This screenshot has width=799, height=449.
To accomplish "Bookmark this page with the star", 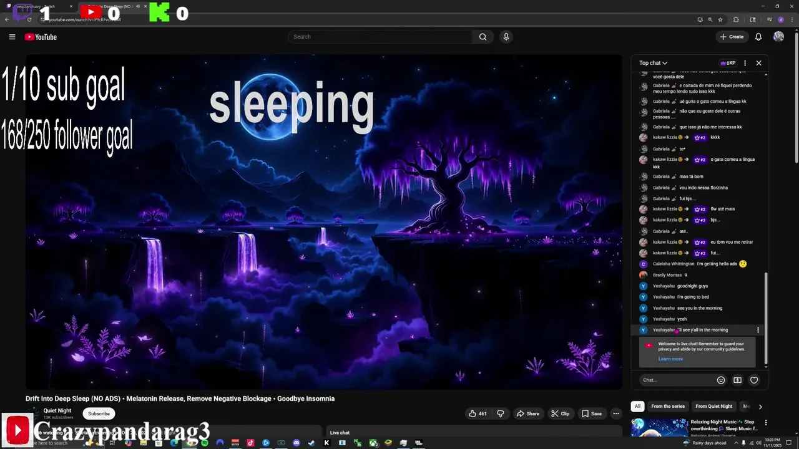I will point(720,19).
